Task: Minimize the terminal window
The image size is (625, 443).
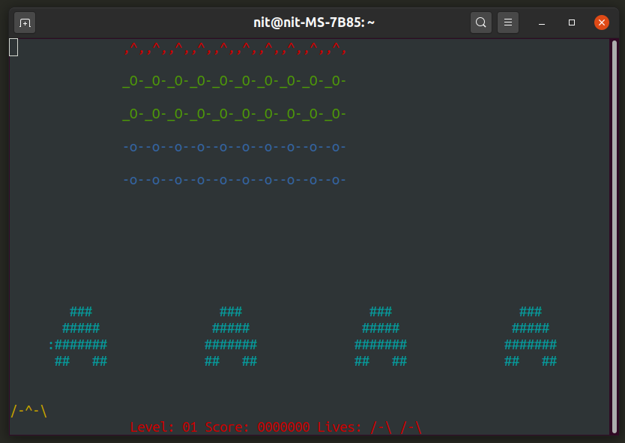Action: pos(542,22)
